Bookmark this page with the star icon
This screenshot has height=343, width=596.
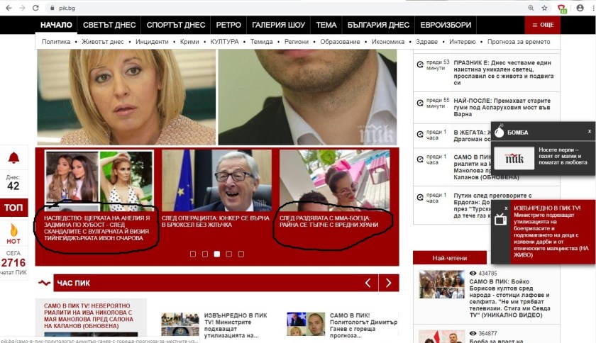coord(545,8)
